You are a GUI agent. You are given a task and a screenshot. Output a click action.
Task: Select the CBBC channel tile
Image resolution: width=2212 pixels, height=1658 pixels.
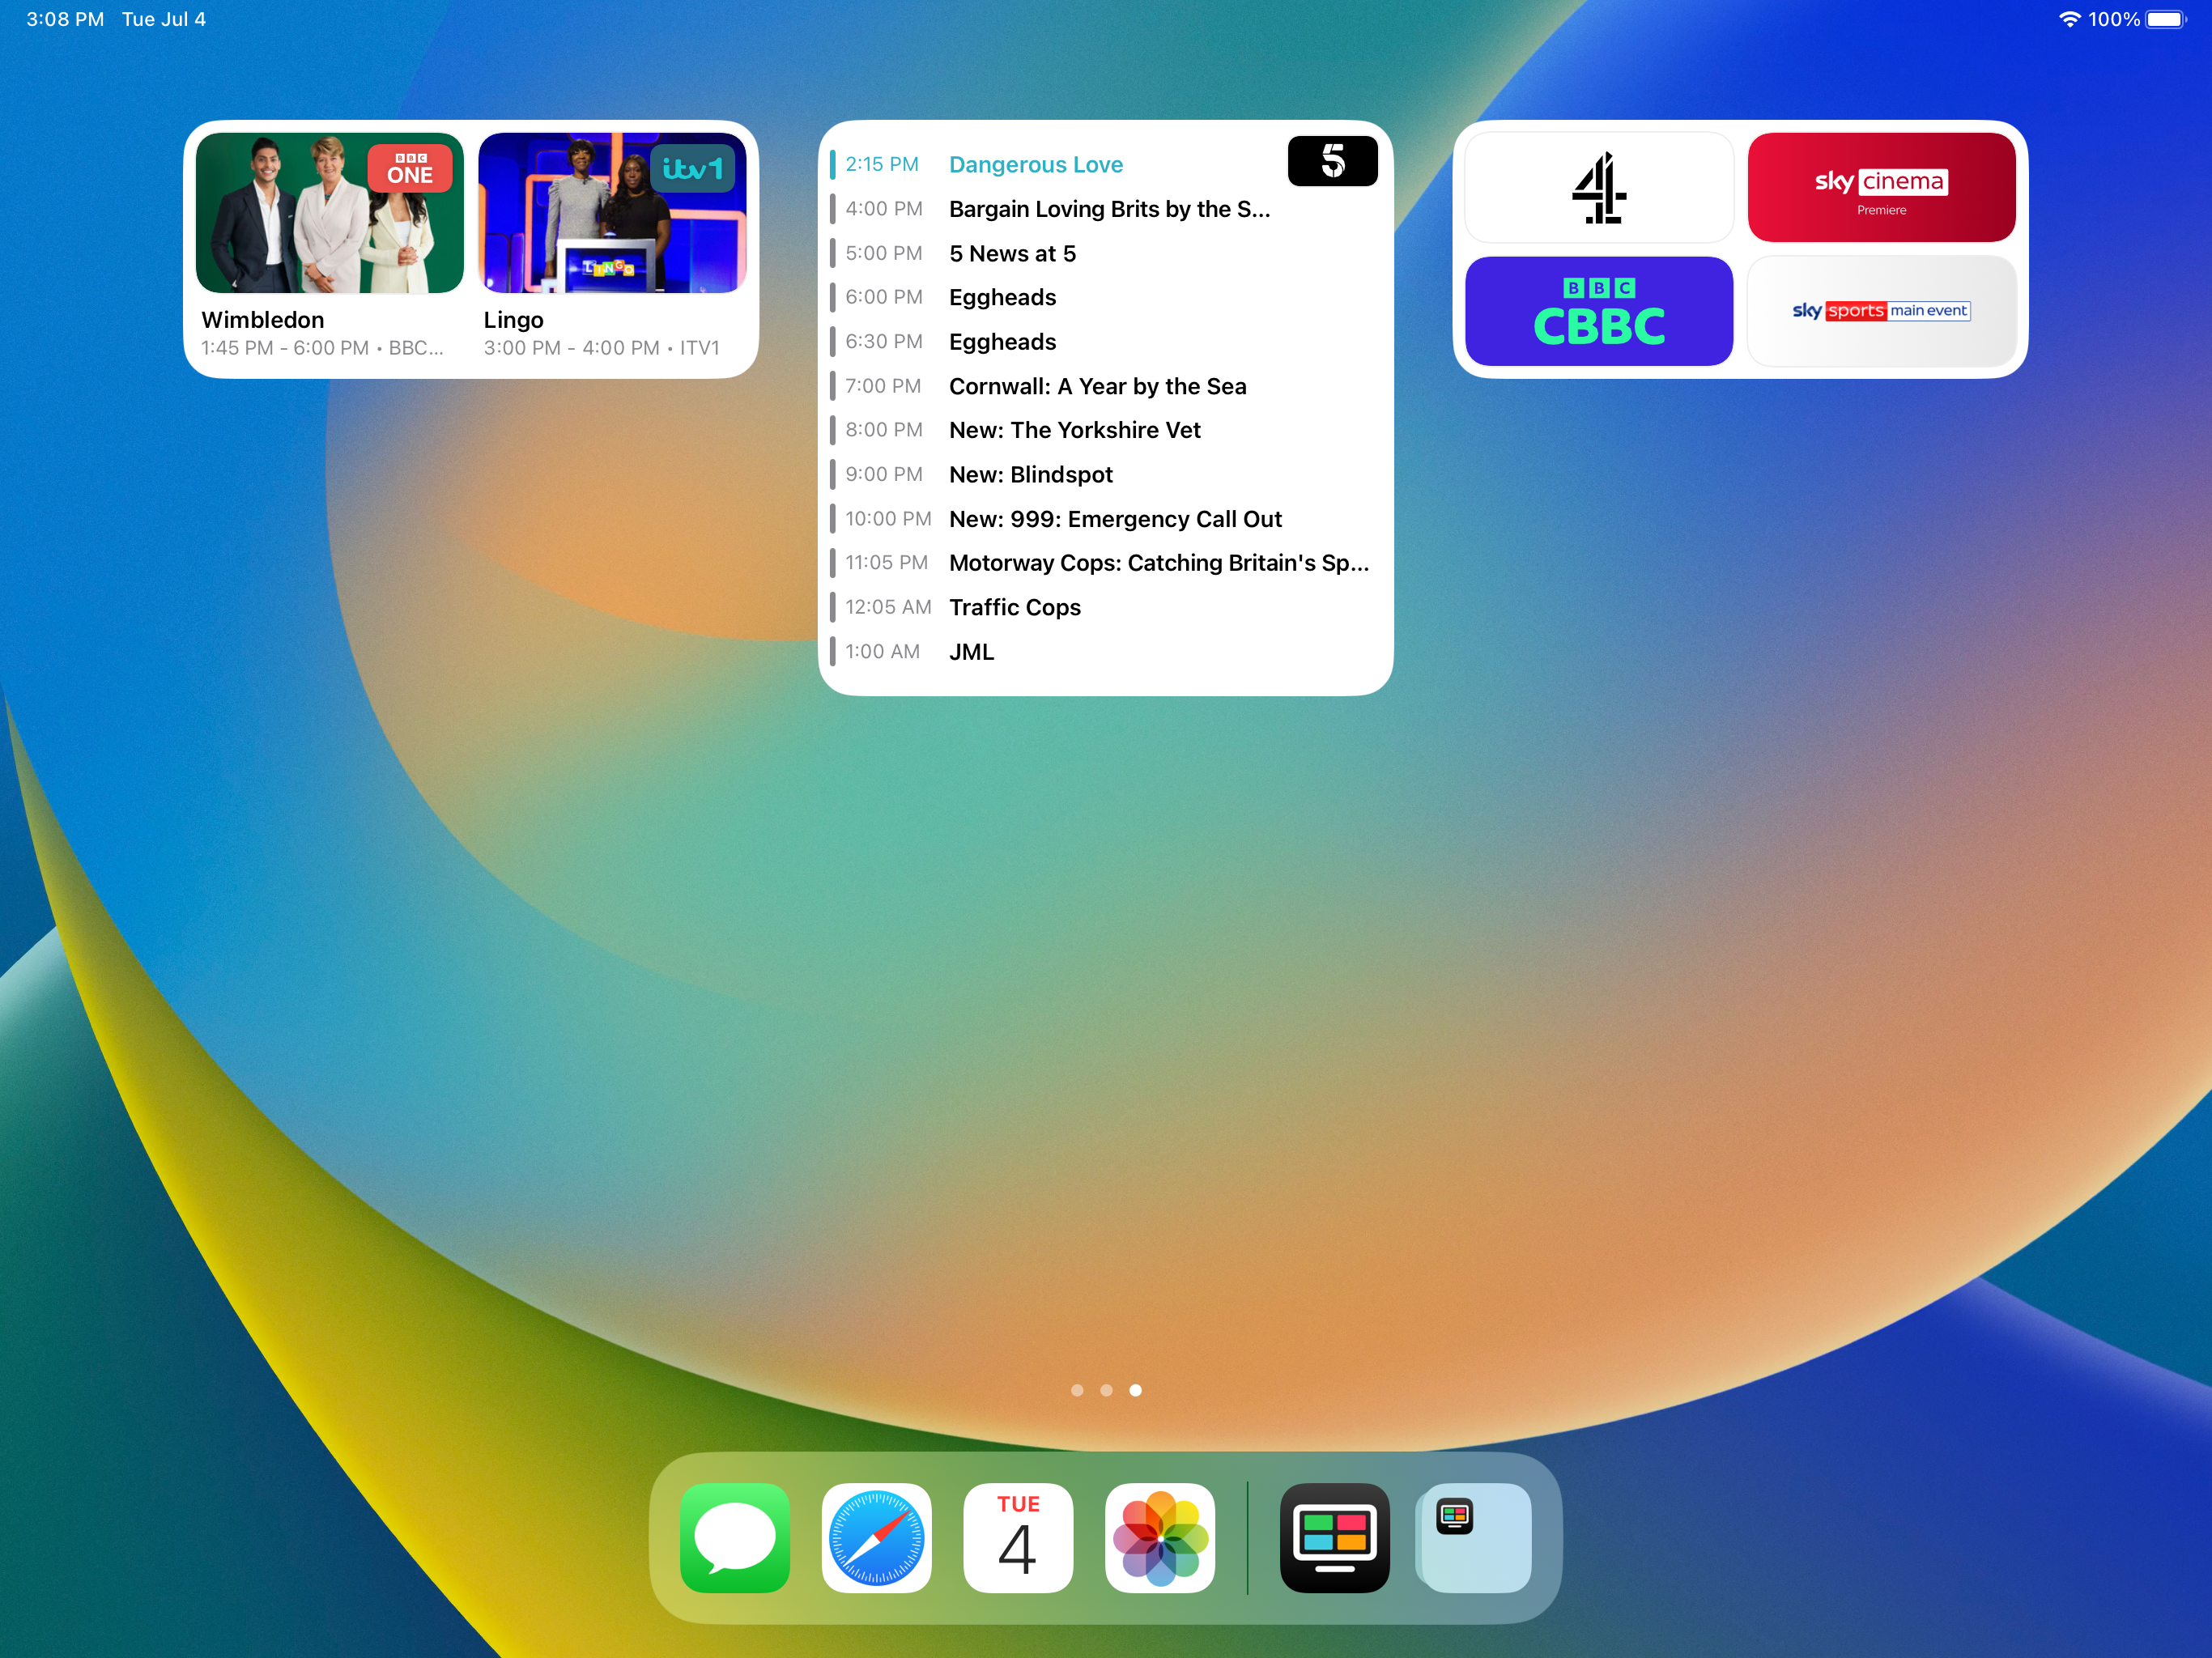tap(1598, 311)
